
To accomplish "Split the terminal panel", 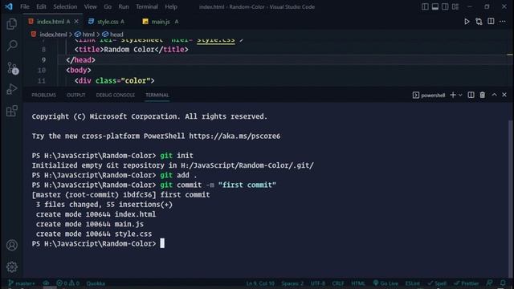I will (x=471, y=95).
